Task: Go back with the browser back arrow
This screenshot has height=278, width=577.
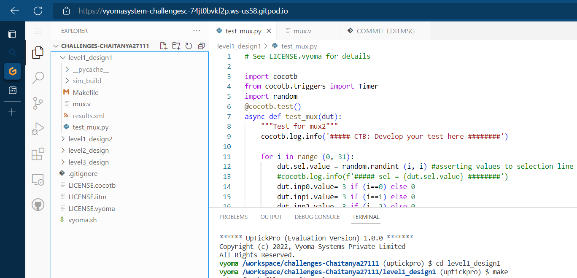Action: point(15,11)
